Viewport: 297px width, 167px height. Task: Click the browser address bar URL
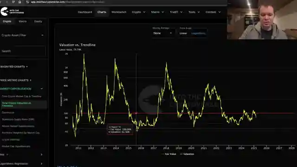[x=68, y=2]
